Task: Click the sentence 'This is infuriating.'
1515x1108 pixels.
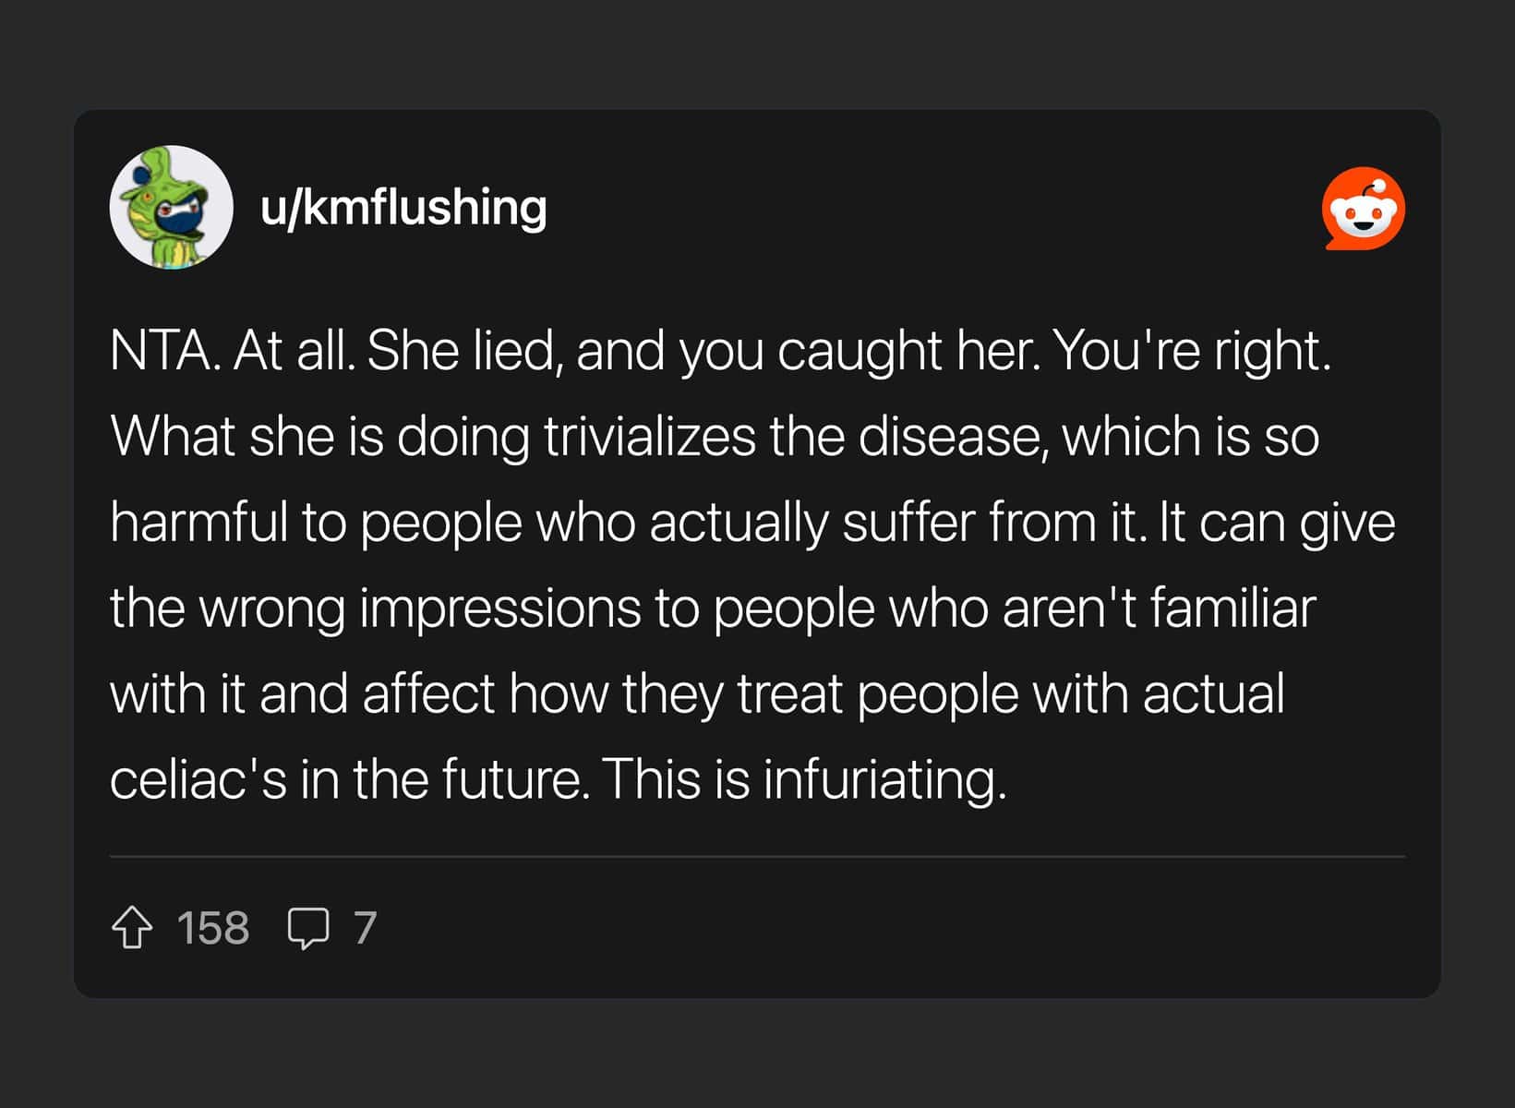Action: click(804, 780)
